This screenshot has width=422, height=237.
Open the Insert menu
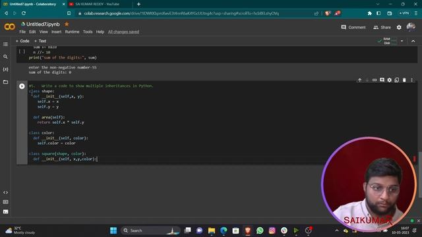click(56, 32)
